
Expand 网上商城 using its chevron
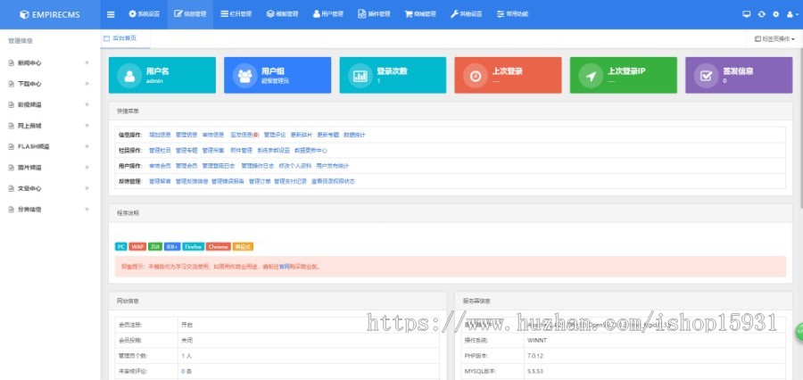pos(87,126)
